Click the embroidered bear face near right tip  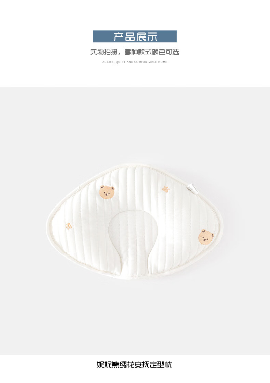pyautogui.click(x=206, y=237)
